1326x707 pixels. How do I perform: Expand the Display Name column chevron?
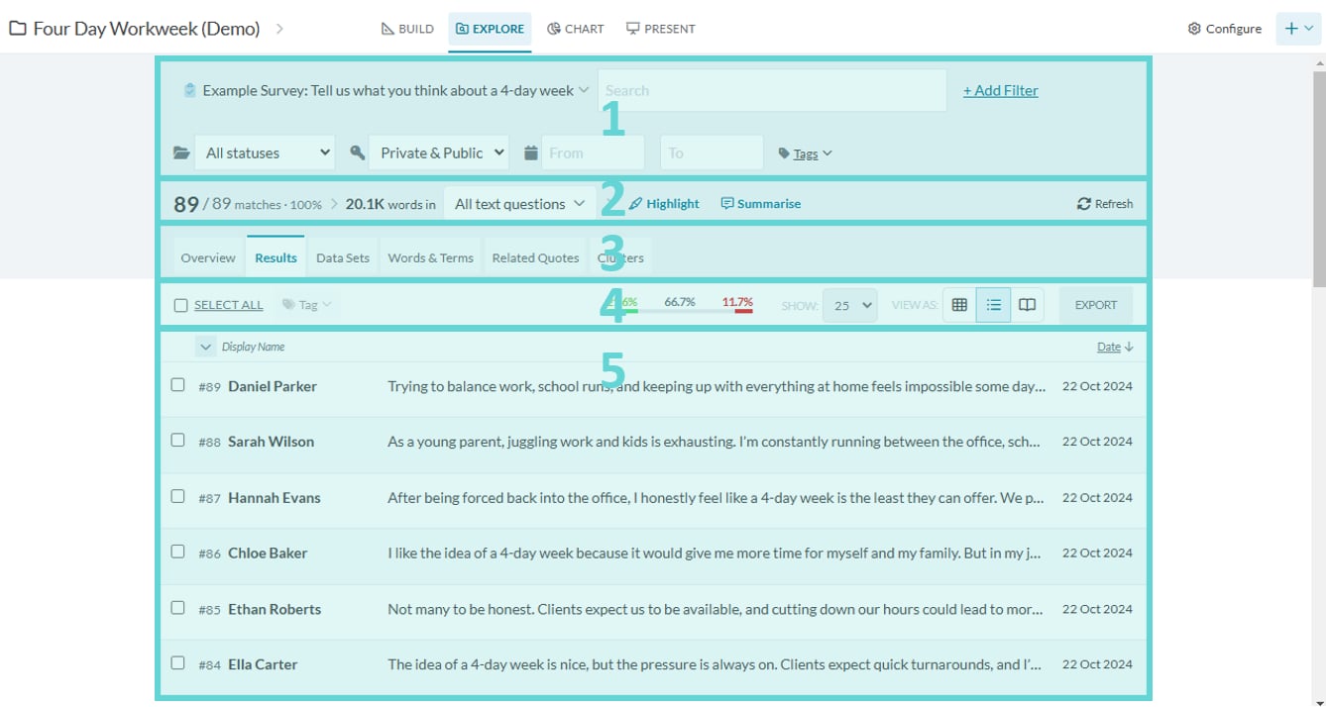pos(205,347)
